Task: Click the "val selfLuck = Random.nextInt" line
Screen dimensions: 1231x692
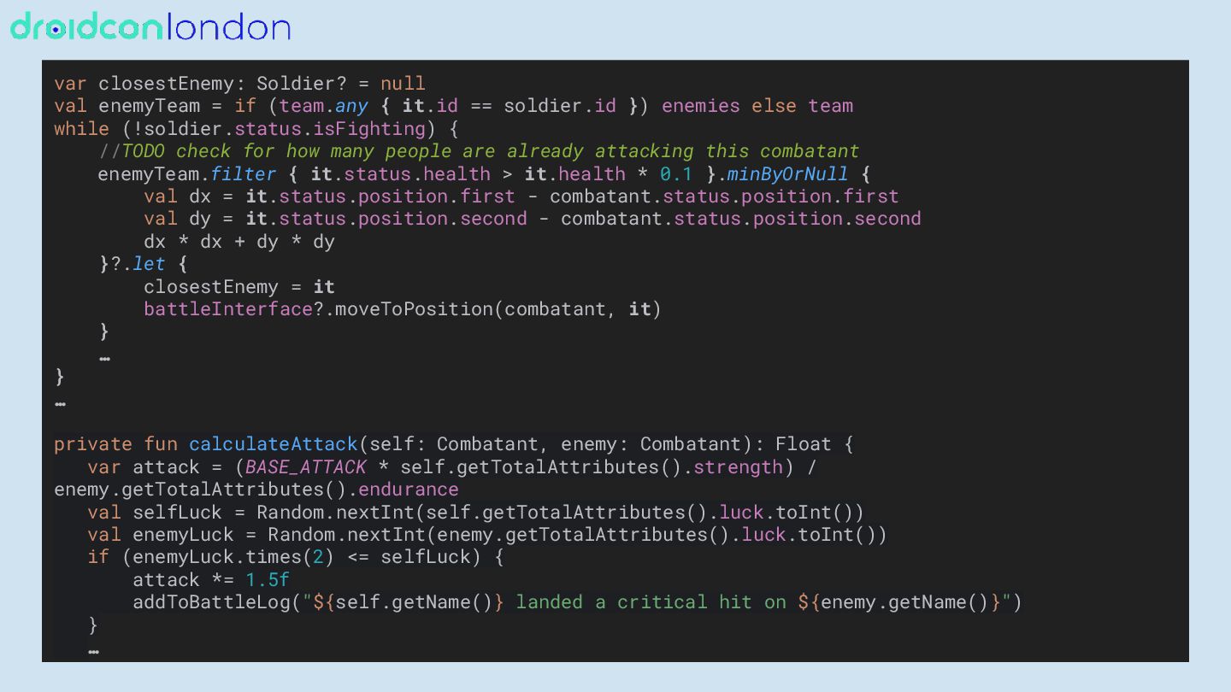Action: (x=476, y=513)
